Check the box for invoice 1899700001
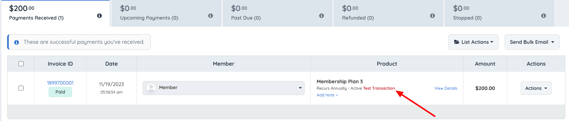Viewport: 569px width, 121px height. click(x=21, y=88)
